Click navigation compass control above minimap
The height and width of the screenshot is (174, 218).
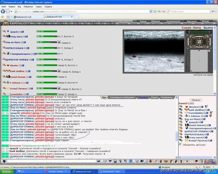[199, 41]
